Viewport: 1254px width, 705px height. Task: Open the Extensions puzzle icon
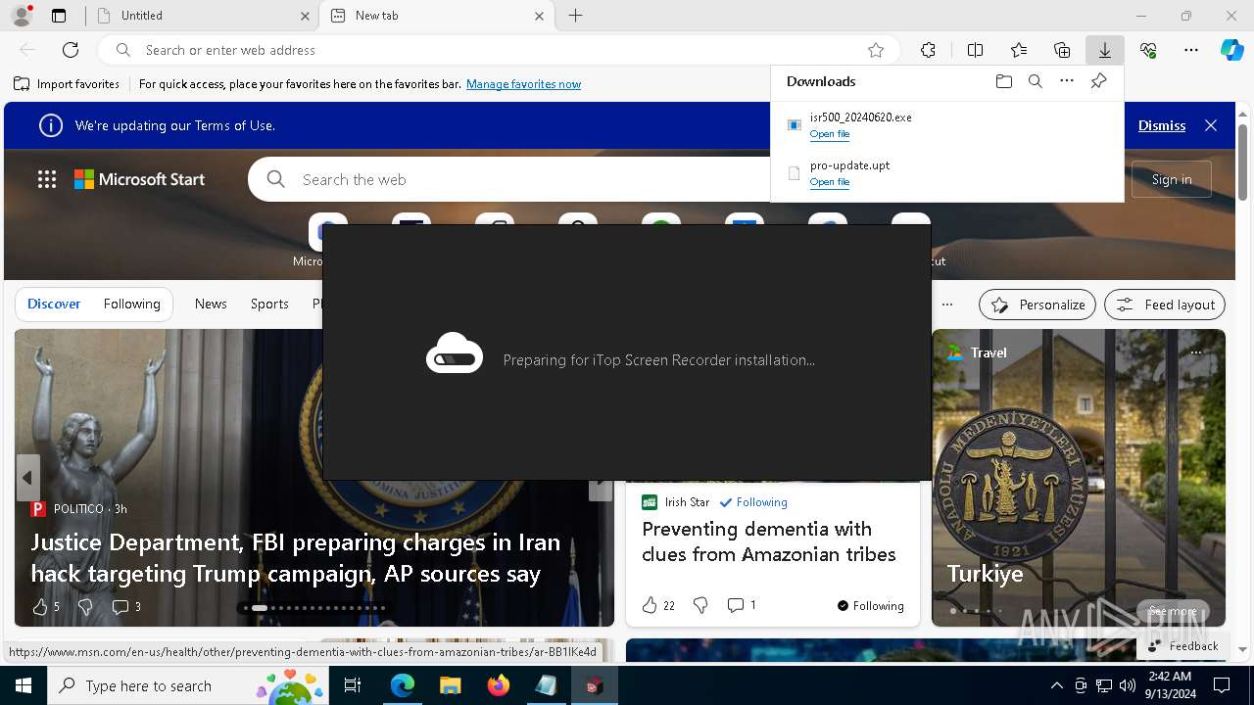[928, 50]
